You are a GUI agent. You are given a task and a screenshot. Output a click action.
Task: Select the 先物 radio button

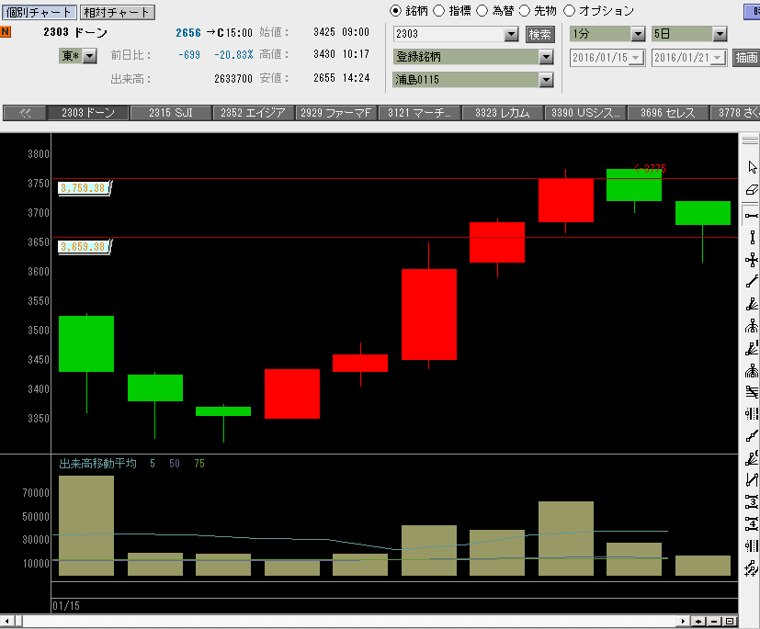[525, 11]
